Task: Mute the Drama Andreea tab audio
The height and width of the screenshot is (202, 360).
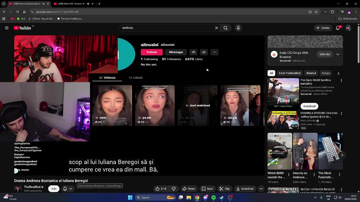Action: click(x=43, y=4)
